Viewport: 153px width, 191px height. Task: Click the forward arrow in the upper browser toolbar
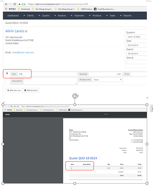[x=10, y=4]
